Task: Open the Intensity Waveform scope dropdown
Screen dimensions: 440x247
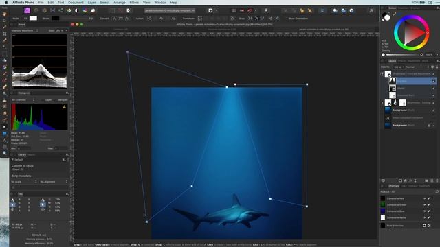Action: (25, 30)
